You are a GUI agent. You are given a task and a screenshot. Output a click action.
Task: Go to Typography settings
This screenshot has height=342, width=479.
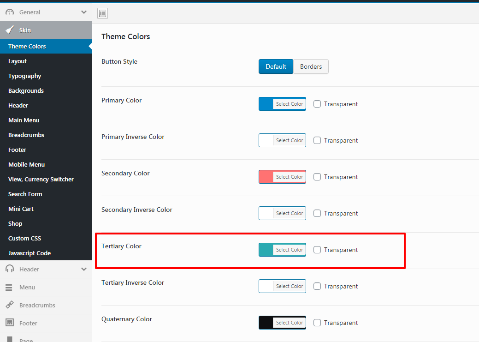46,76
